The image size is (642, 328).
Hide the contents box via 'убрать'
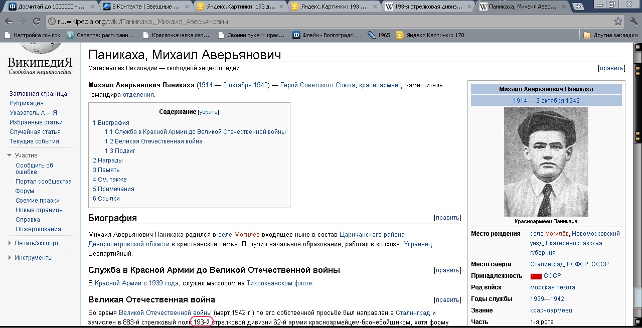[208, 112]
